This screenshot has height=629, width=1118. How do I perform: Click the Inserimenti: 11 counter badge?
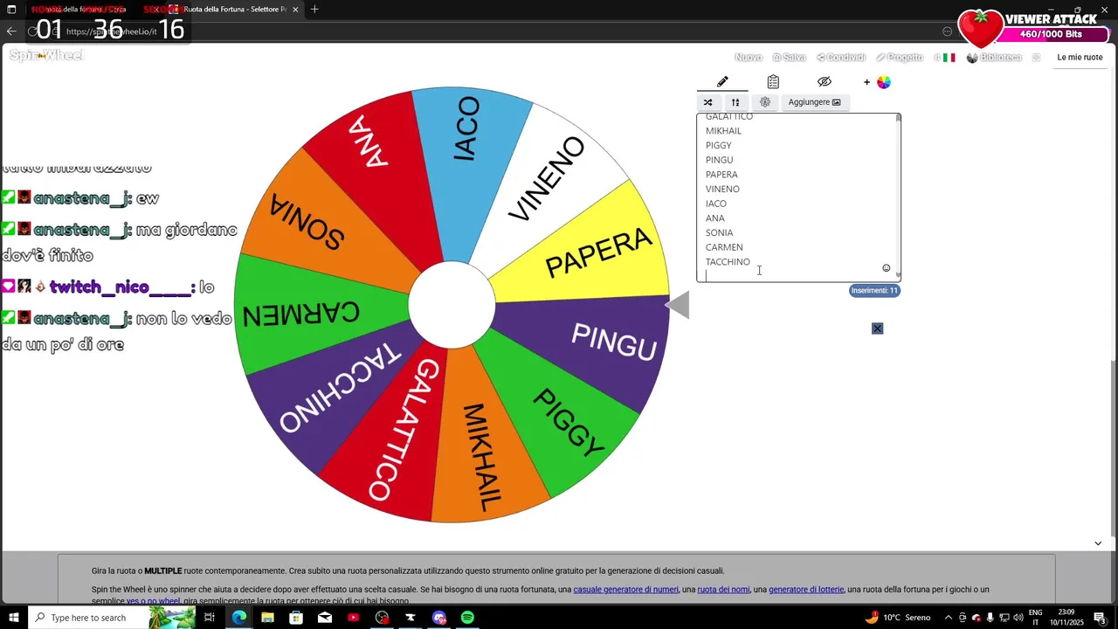(874, 290)
